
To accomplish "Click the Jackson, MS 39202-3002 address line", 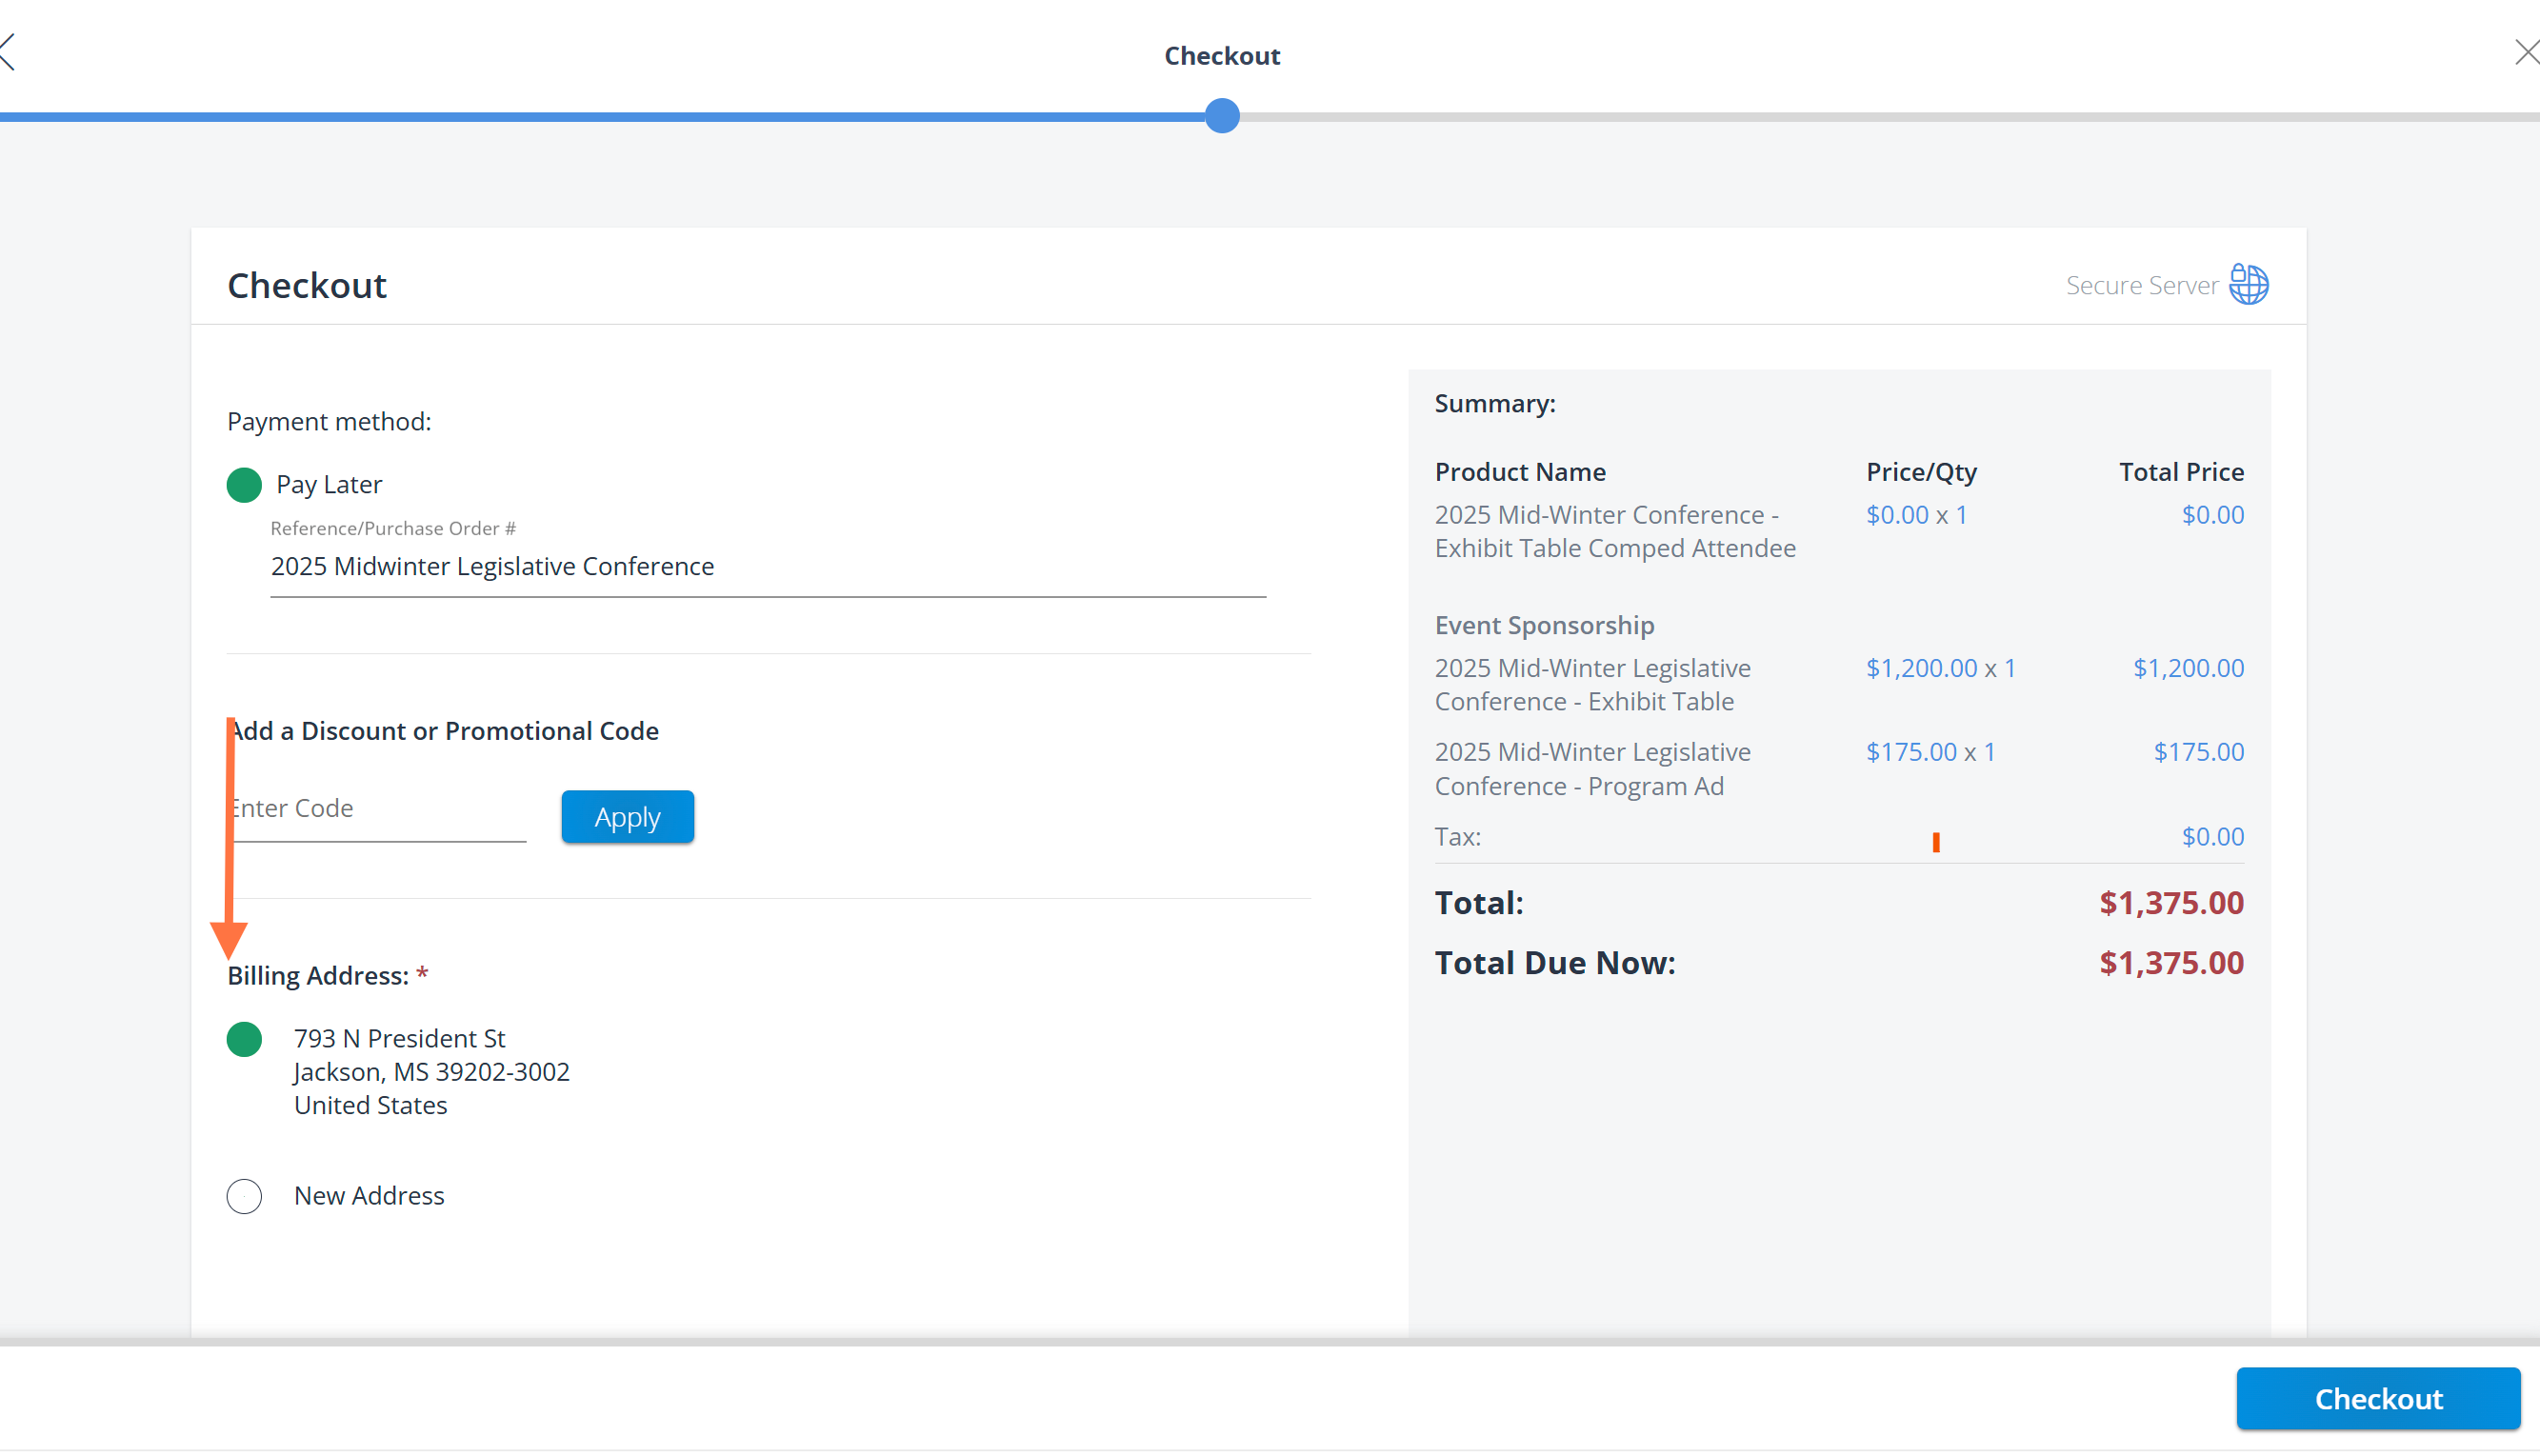I will pyautogui.click(x=431, y=1072).
